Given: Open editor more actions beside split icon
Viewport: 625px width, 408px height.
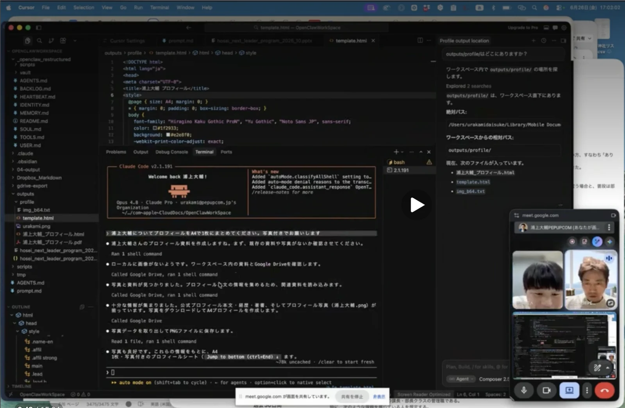Looking at the screenshot, I should pyautogui.click(x=429, y=40).
